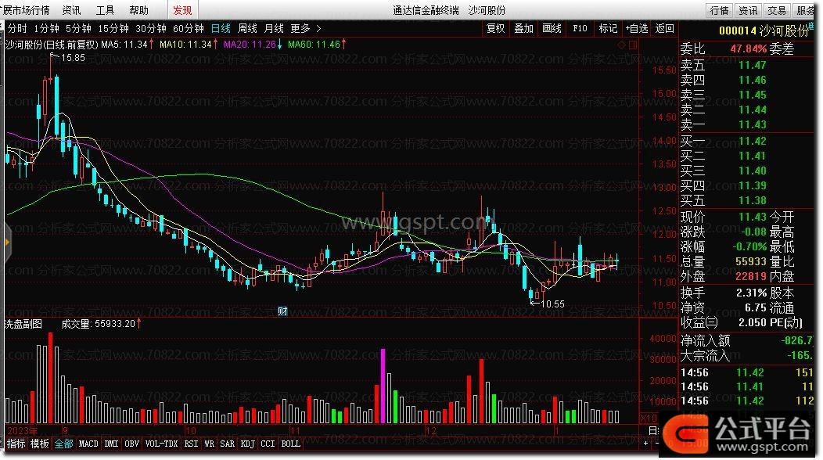
Task: Click the 洗盘副图 sub-chart title
Action: pyautogui.click(x=23, y=324)
